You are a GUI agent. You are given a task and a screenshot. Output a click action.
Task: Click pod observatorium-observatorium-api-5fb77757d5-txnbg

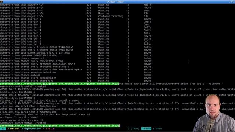coord(35,53)
